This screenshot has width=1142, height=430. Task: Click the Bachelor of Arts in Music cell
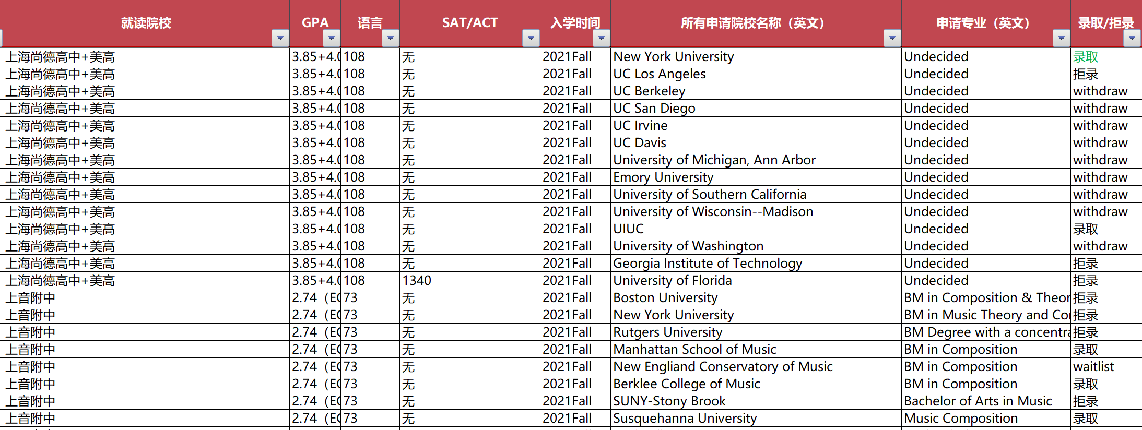click(986, 401)
